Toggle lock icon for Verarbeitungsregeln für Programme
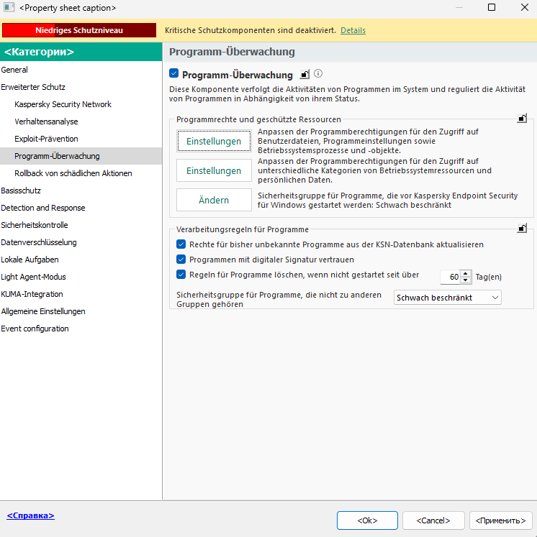Viewport: 537px width, 537px height. pos(521,229)
